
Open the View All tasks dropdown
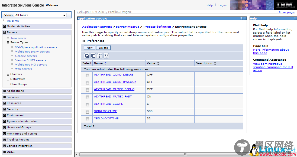40,15
